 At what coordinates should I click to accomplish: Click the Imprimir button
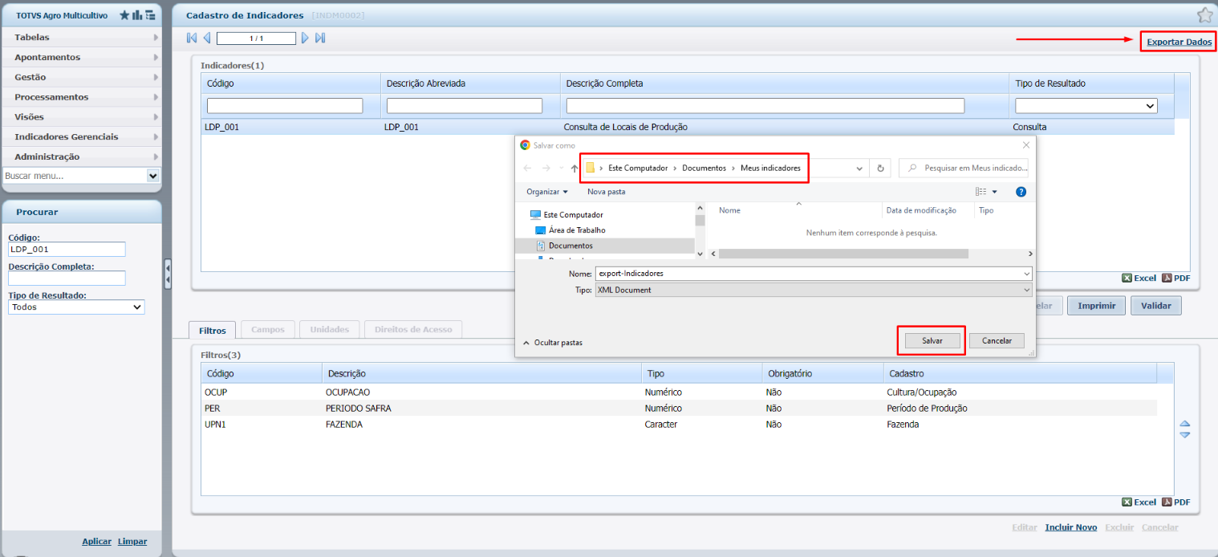tap(1096, 306)
